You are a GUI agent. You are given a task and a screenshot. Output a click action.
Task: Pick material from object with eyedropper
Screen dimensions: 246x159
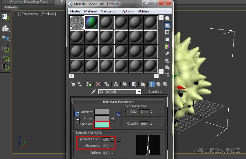[x=93, y=92]
